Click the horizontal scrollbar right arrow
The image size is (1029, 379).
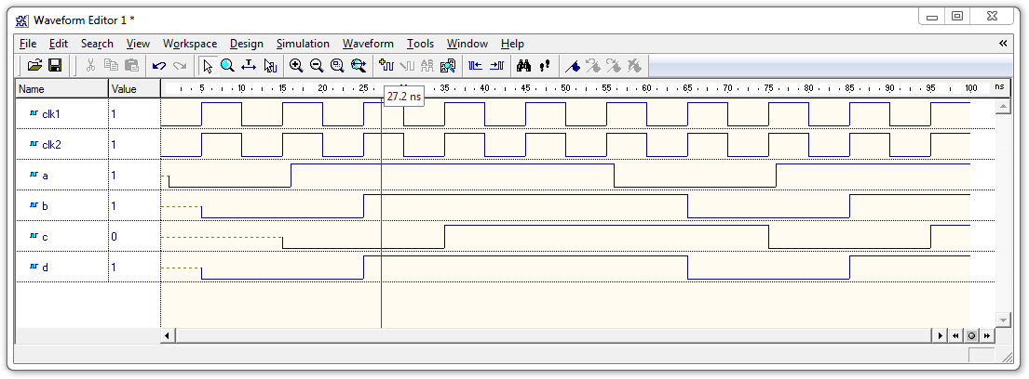point(940,335)
